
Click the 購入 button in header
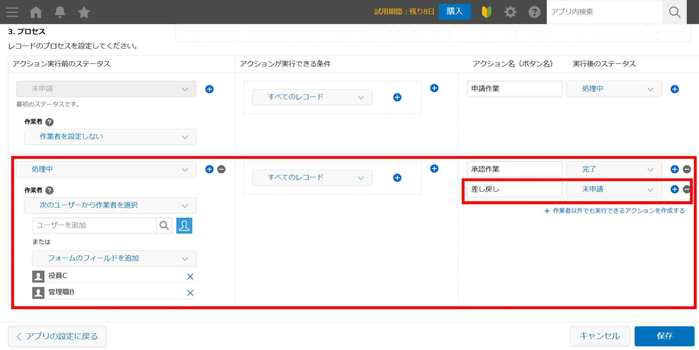point(454,12)
